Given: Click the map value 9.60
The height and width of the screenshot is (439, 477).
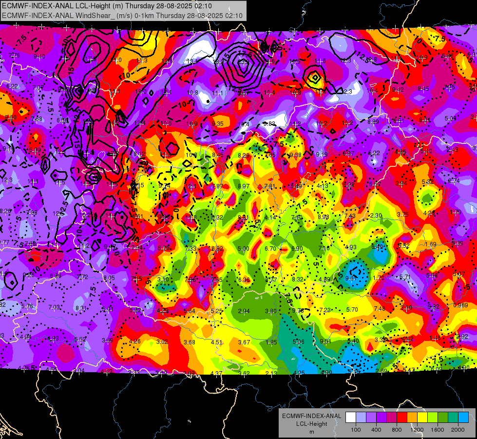Looking at the screenshot, I should (x=11, y=117).
